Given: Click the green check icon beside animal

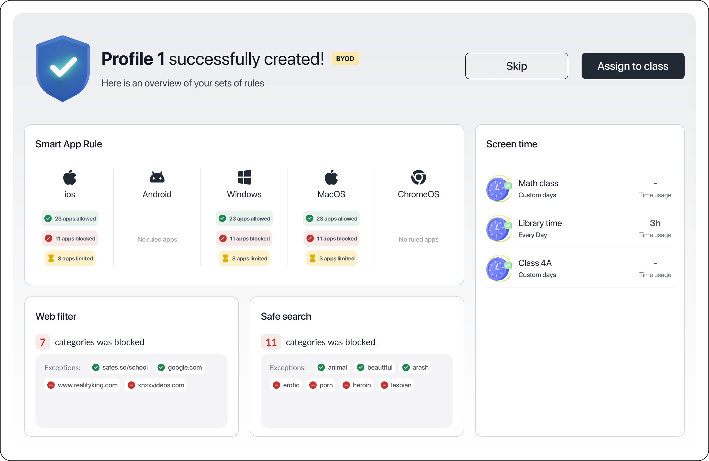Looking at the screenshot, I should 321,367.
